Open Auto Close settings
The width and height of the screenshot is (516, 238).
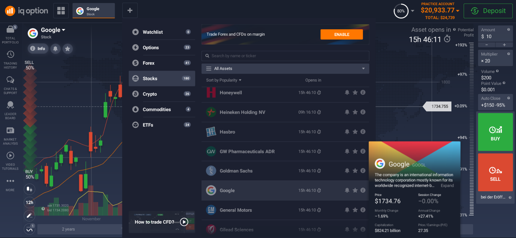[495, 102]
